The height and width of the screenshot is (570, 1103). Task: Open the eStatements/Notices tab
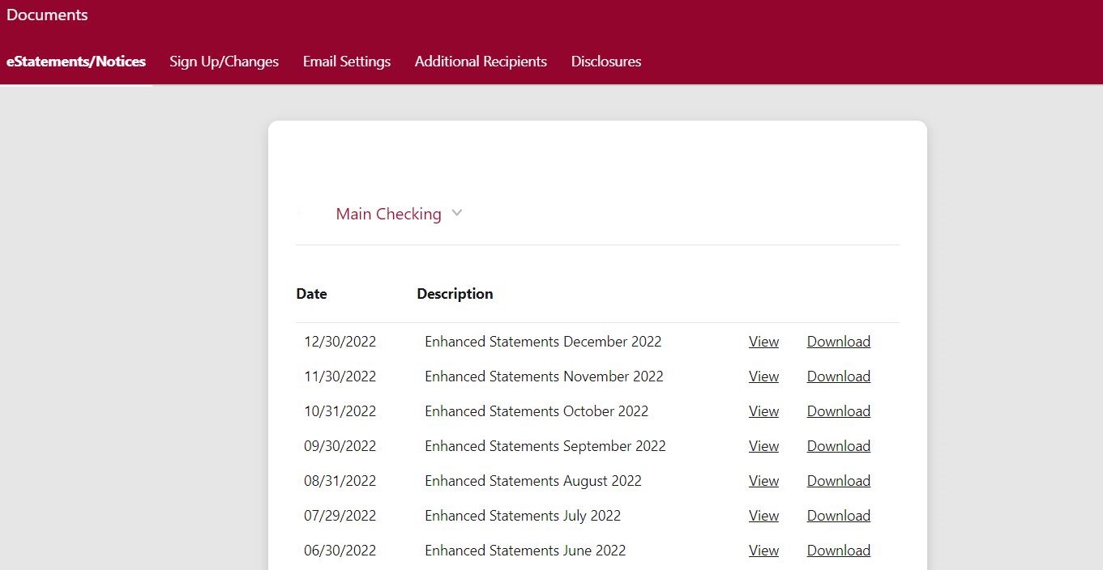pyautogui.click(x=76, y=62)
